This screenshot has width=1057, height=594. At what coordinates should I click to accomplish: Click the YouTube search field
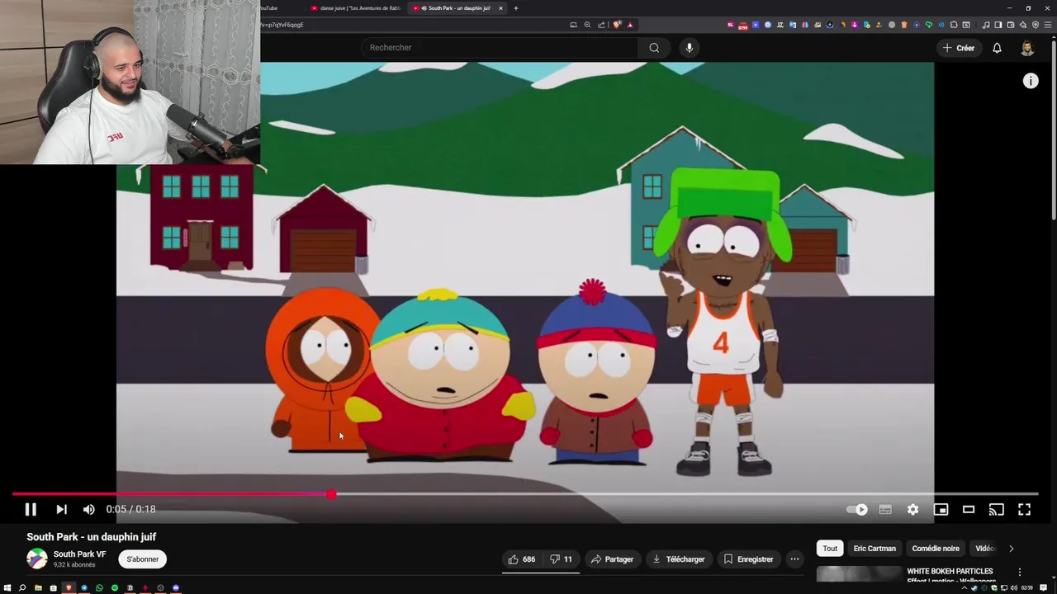click(499, 48)
